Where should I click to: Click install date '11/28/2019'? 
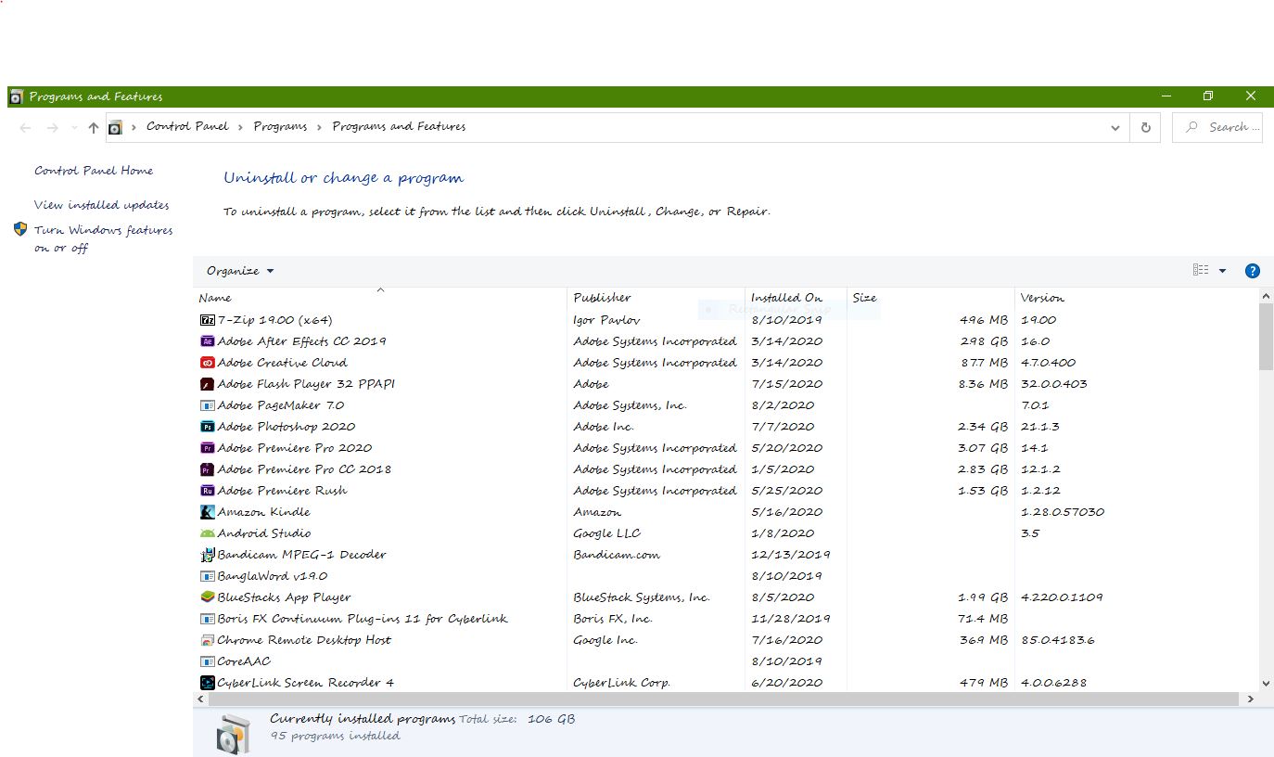791,619
